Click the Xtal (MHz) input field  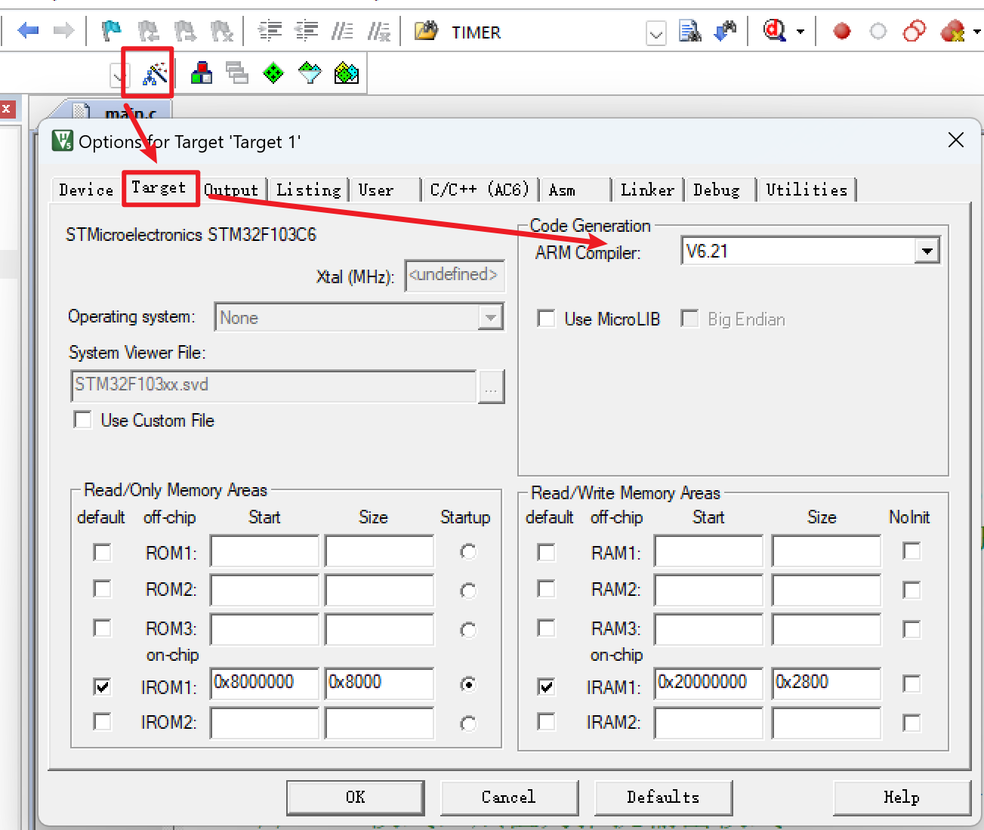click(x=455, y=276)
